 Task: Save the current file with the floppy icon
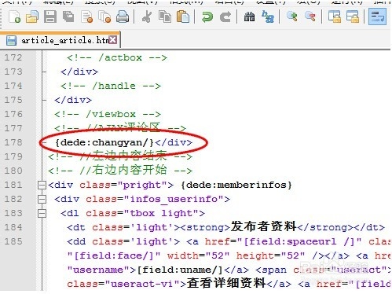pos(50,17)
